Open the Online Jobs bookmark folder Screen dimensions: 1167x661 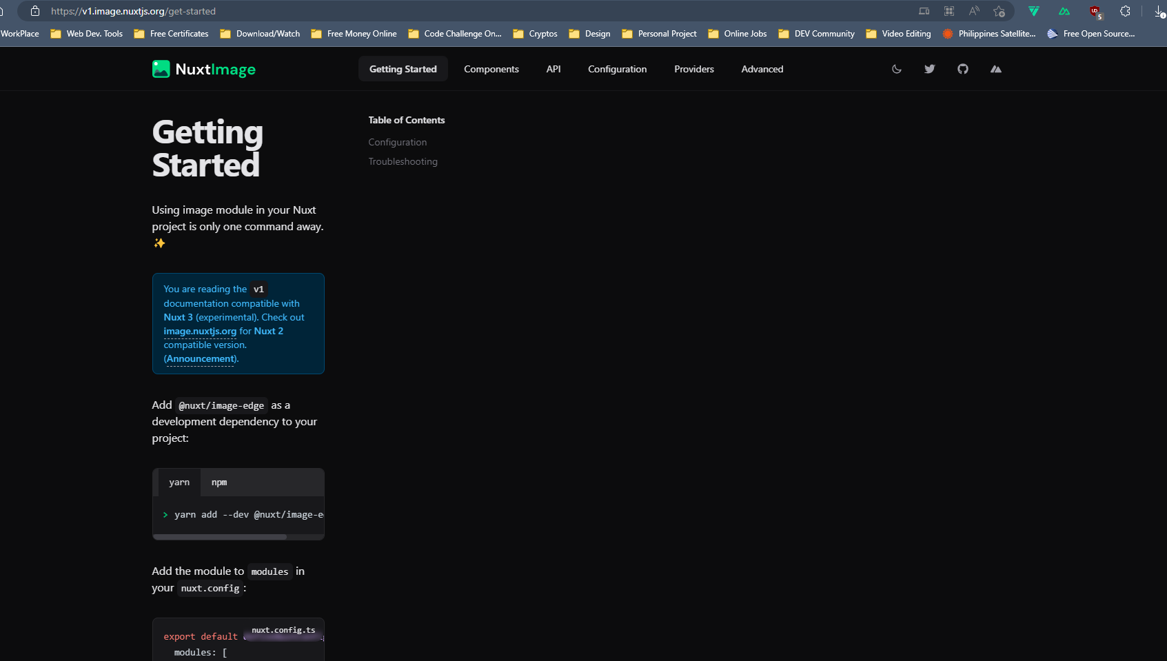738,34
